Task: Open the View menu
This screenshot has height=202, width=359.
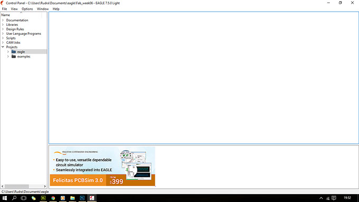Action: click(14, 9)
